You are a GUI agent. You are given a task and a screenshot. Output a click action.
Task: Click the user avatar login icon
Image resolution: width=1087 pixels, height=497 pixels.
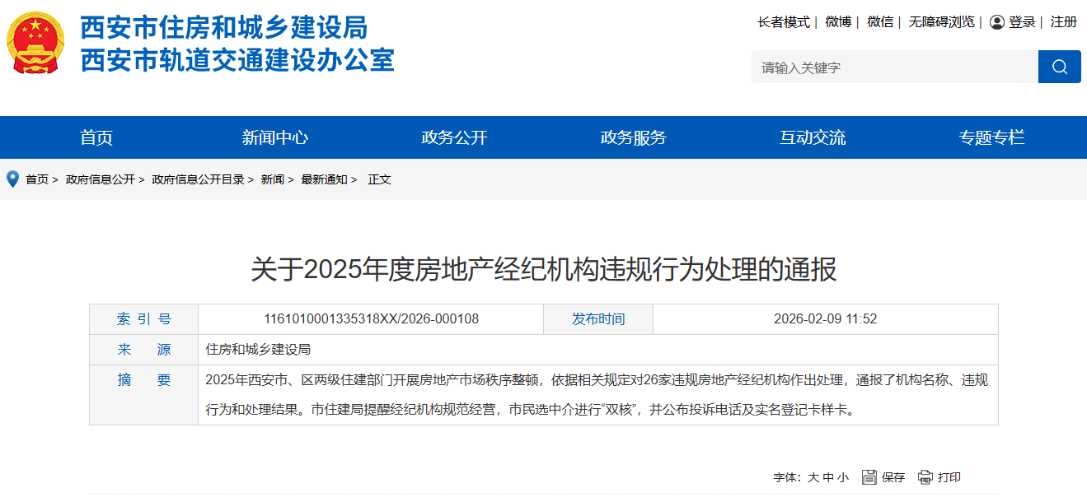pyautogui.click(x=996, y=22)
